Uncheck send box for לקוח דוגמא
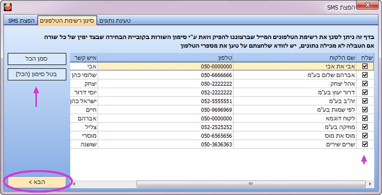The height and width of the screenshot is (195, 382). point(365,118)
